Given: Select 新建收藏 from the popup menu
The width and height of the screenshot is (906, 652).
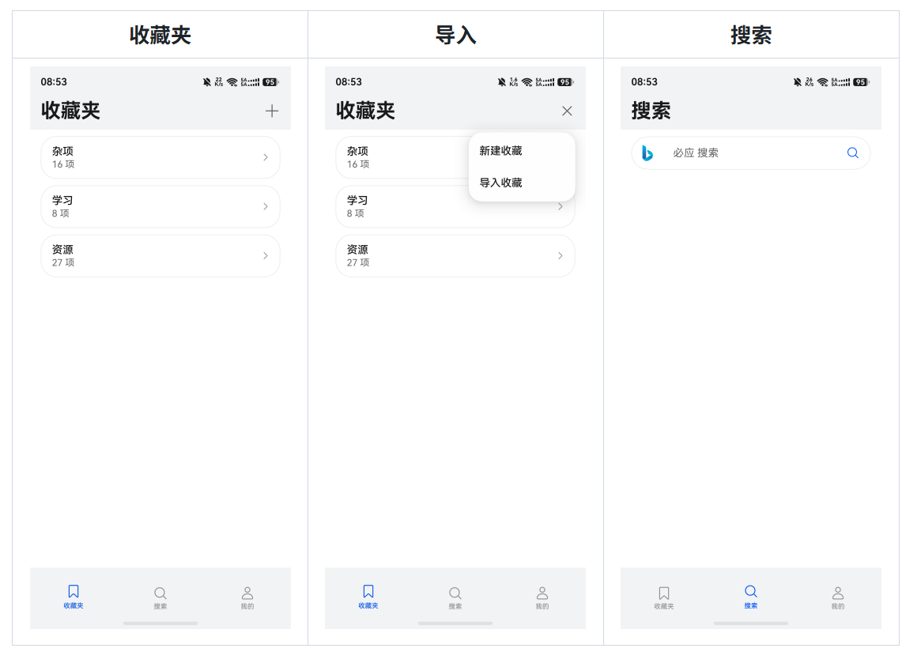Looking at the screenshot, I should pos(500,151).
